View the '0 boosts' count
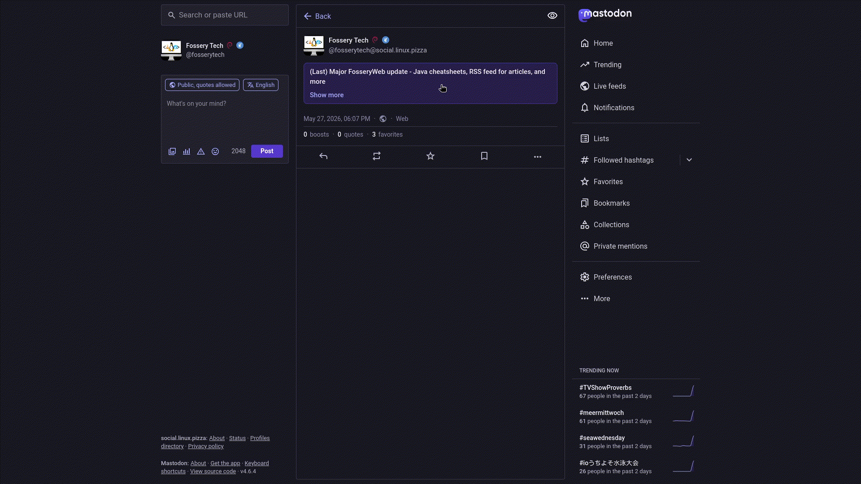Viewport: 861px width, 484px height. (x=316, y=134)
